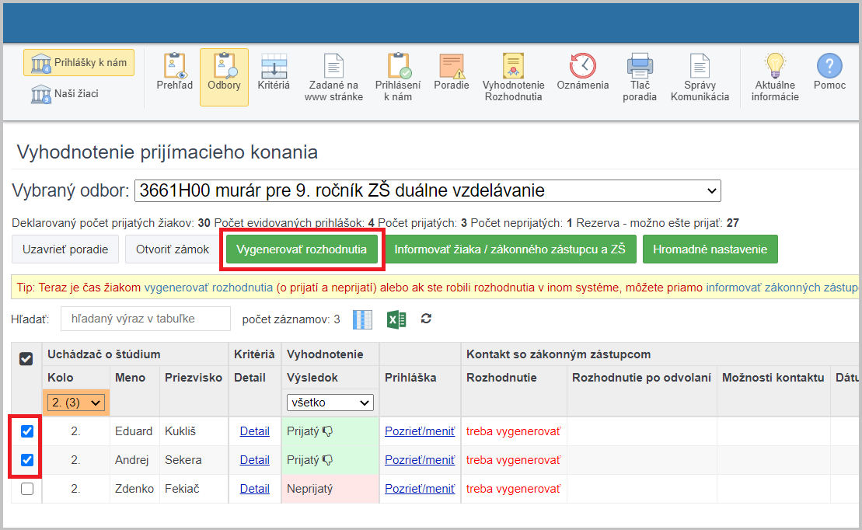Click treba vygenerovať for Eduard Kukliš
Screen dimensions: 862x530
point(514,431)
